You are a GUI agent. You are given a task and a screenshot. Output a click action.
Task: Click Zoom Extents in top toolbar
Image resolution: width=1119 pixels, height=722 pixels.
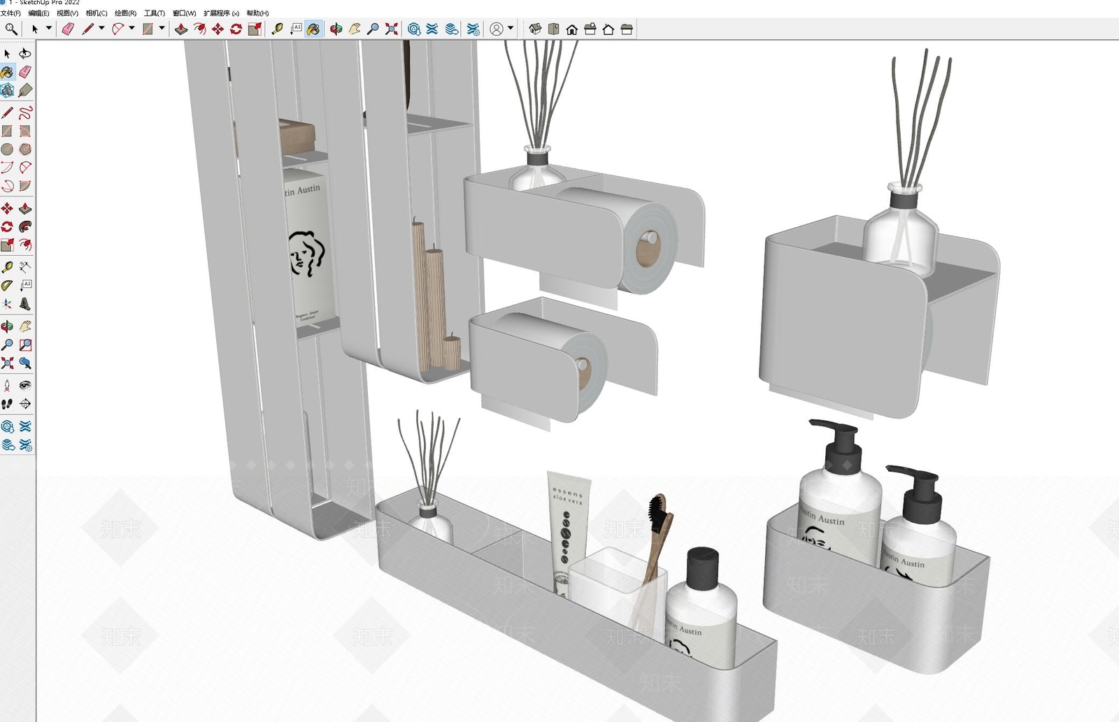coord(392,29)
